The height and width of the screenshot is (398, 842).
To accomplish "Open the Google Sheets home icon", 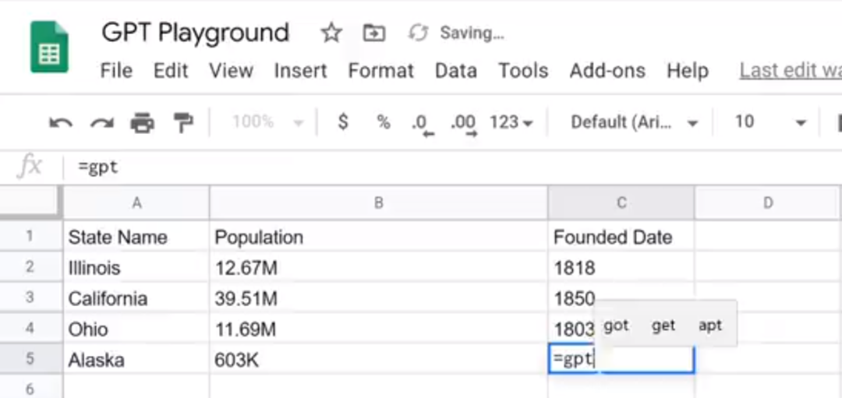I will [x=49, y=47].
